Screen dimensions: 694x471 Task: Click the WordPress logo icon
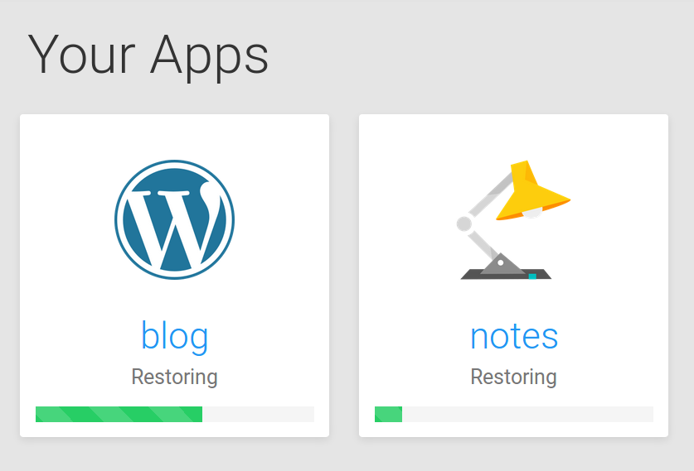[x=174, y=219]
